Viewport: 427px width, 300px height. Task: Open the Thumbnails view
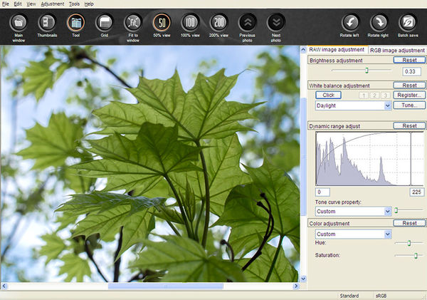(47, 23)
